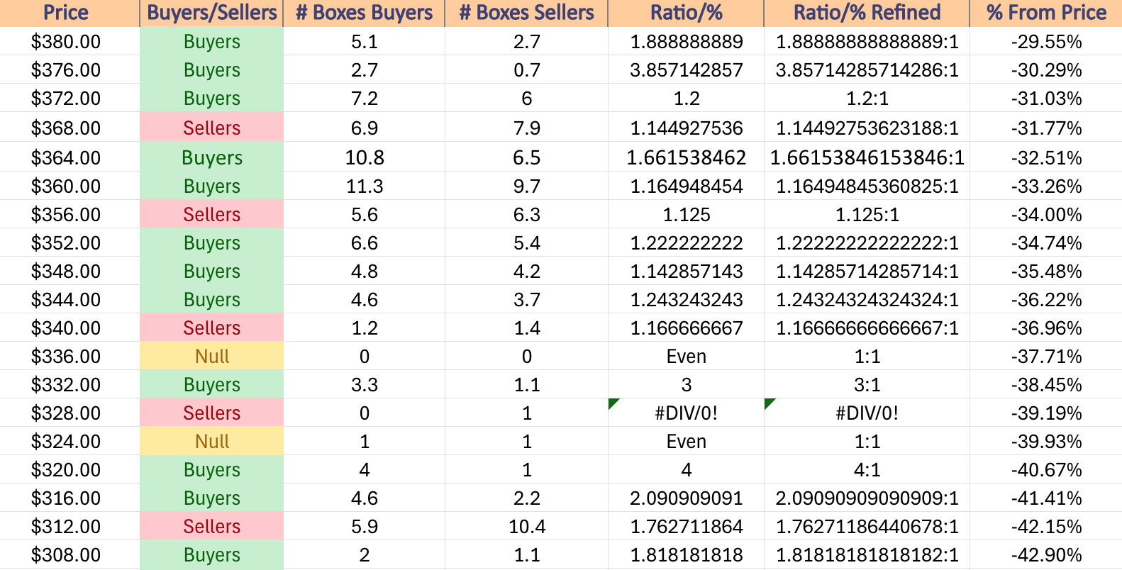Select the yellow Null cell for $336.00
The height and width of the screenshot is (570, 1122).
[211, 356]
